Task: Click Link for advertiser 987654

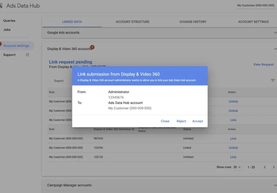Action: point(233,138)
